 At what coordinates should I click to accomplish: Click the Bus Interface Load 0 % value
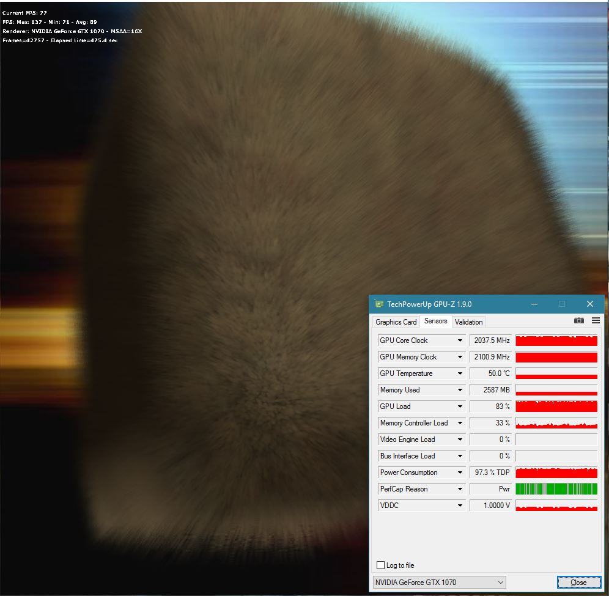pyautogui.click(x=491, y=456)
